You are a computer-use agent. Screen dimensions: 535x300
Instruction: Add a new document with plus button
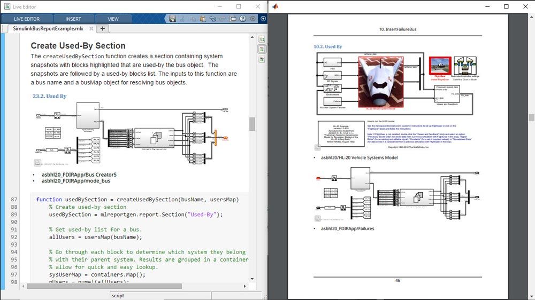tap(102, 29)
